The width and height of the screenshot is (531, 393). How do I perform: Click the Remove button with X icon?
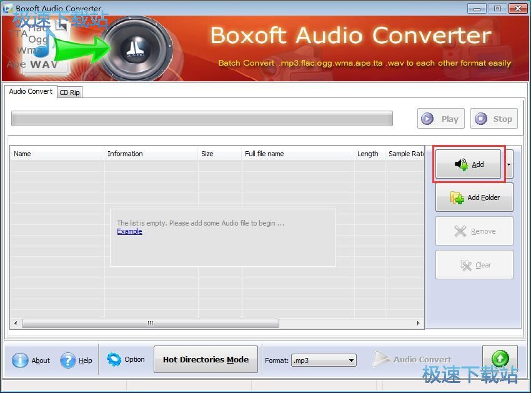coord(474,231)
